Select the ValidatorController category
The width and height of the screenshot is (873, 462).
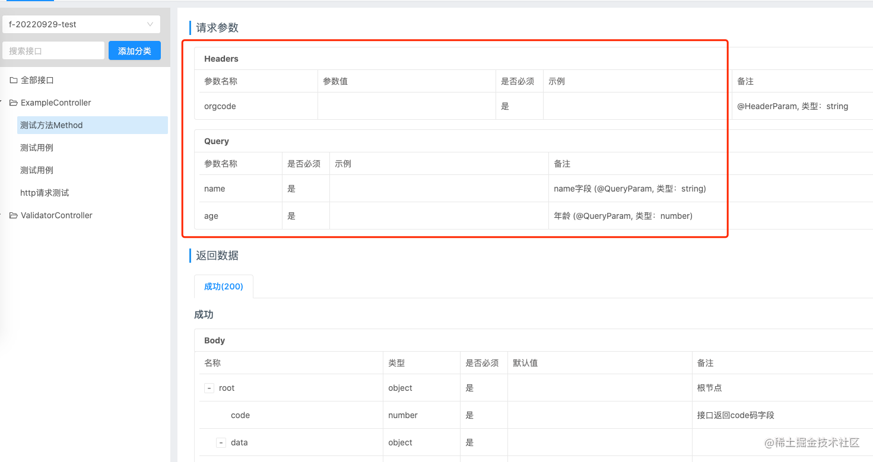56,215
